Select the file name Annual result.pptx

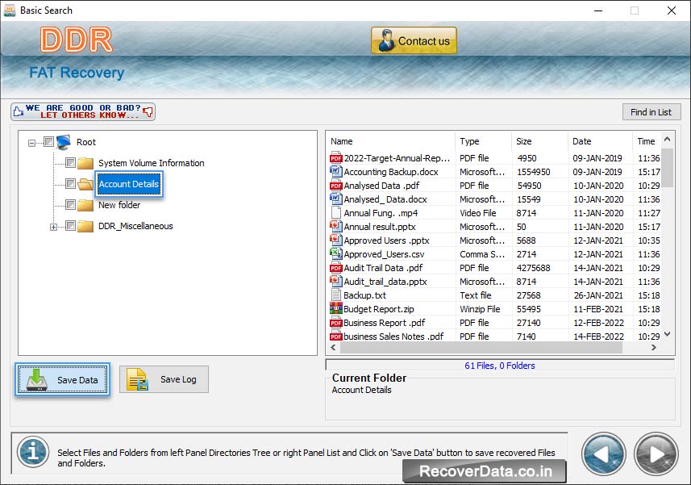pos(380,227)
